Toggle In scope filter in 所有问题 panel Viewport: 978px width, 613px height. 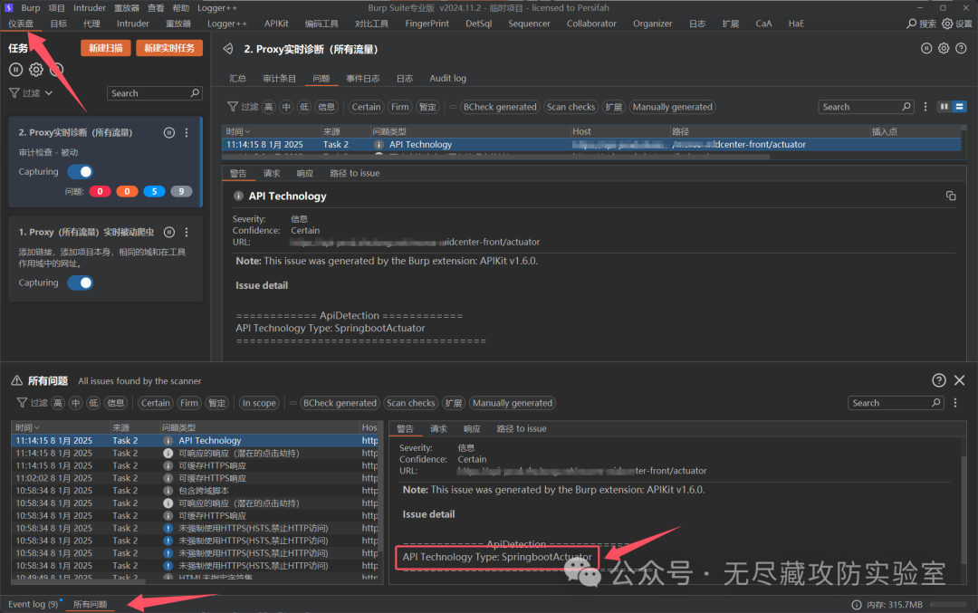pos(259,403)
